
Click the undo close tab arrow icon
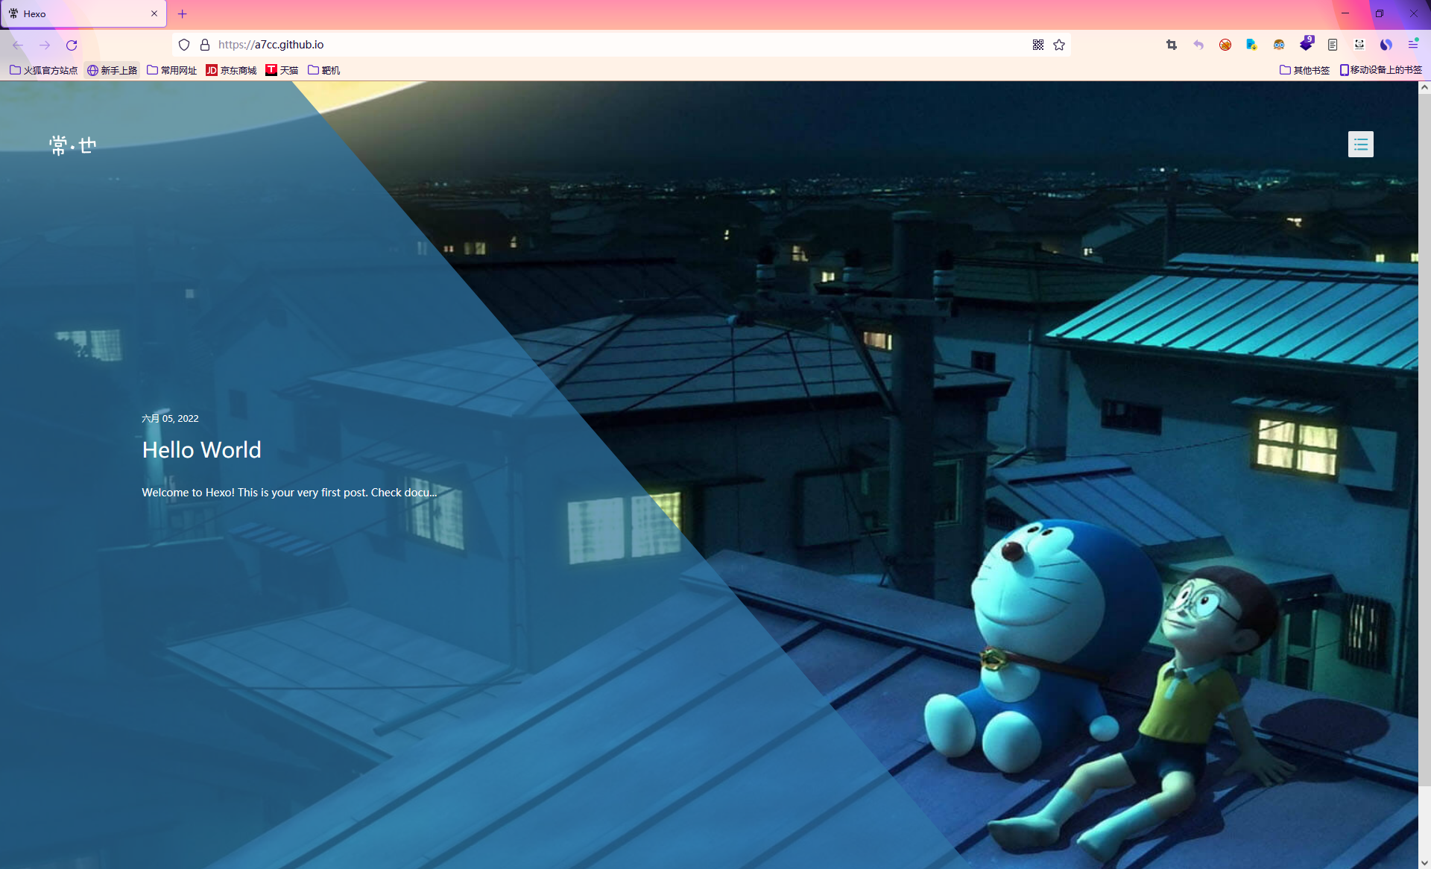point(1198,45)
